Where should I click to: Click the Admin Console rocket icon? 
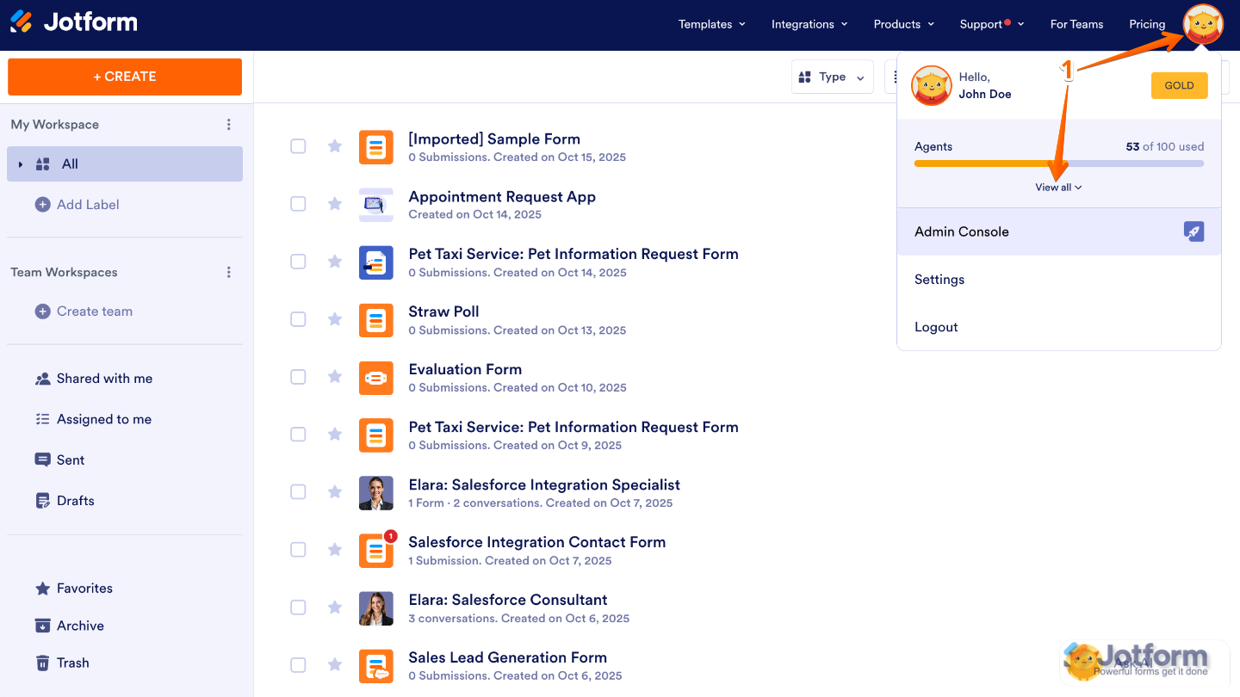coord(1193,231)
